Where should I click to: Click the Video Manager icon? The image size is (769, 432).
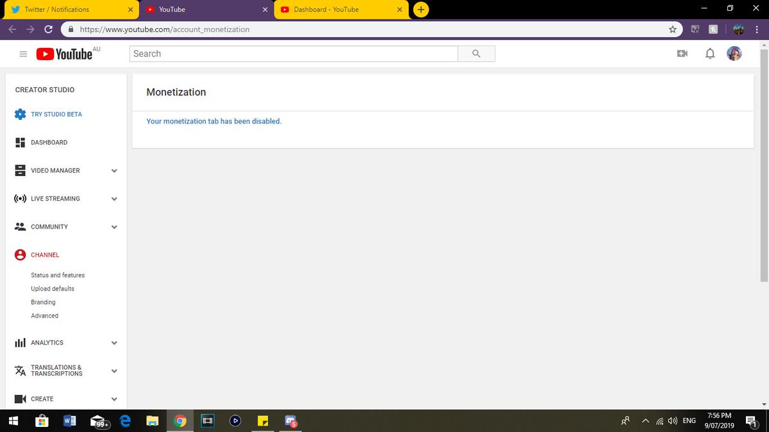click(x=20, y=171)
